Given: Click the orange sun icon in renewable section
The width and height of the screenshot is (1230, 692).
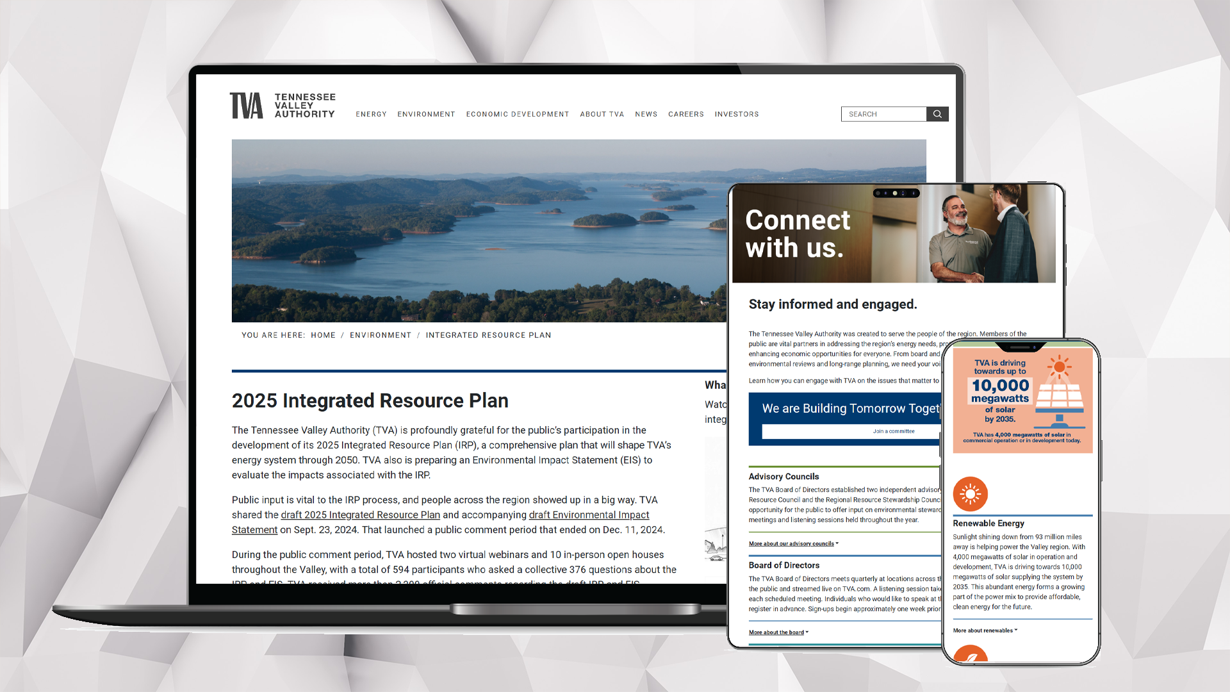Looking at the screenshot, I should point(969,493).
